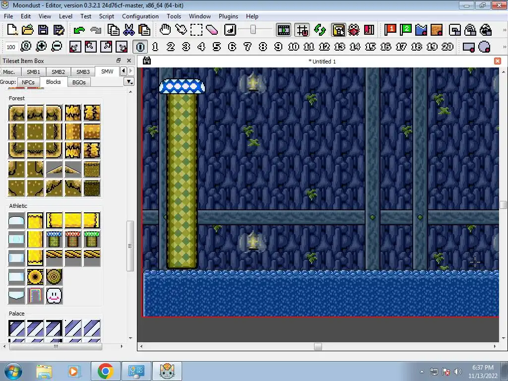Viewport: 508px width, 381px height.
Task: Set player 1 start point flag
Action: coord(390,30)
